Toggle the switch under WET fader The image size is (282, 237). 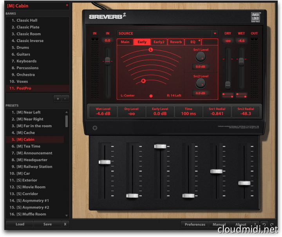point(241,95)
